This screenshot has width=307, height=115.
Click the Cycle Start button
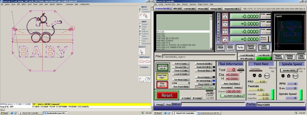[x=163, y=67]
